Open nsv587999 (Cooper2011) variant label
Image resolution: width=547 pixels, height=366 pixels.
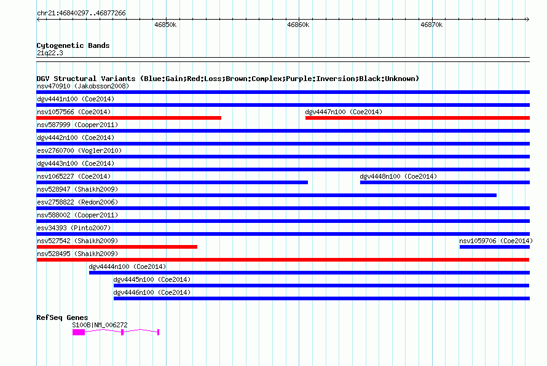77,125
